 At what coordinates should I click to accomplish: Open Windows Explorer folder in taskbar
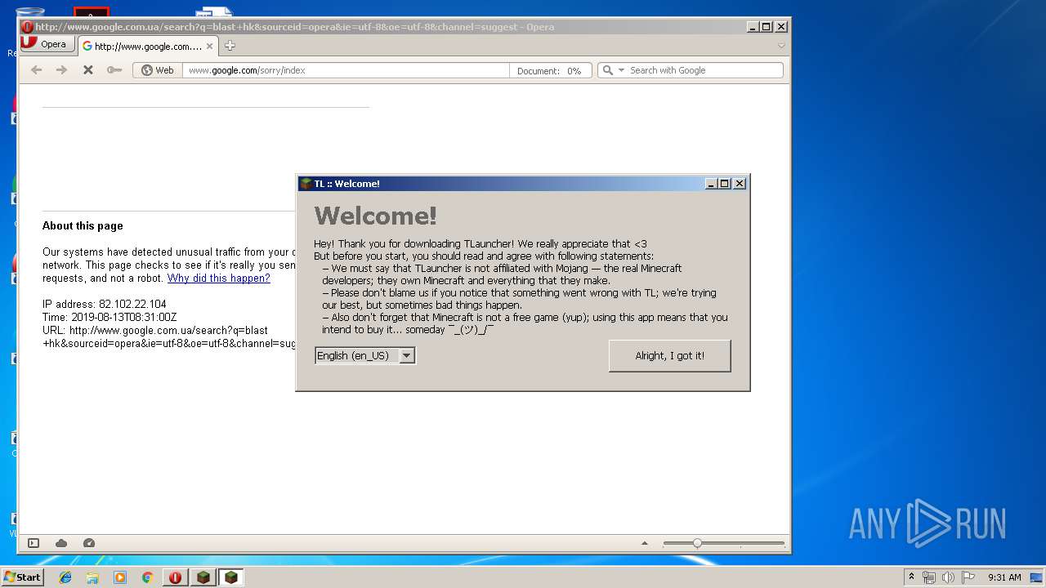click(92, 577)
